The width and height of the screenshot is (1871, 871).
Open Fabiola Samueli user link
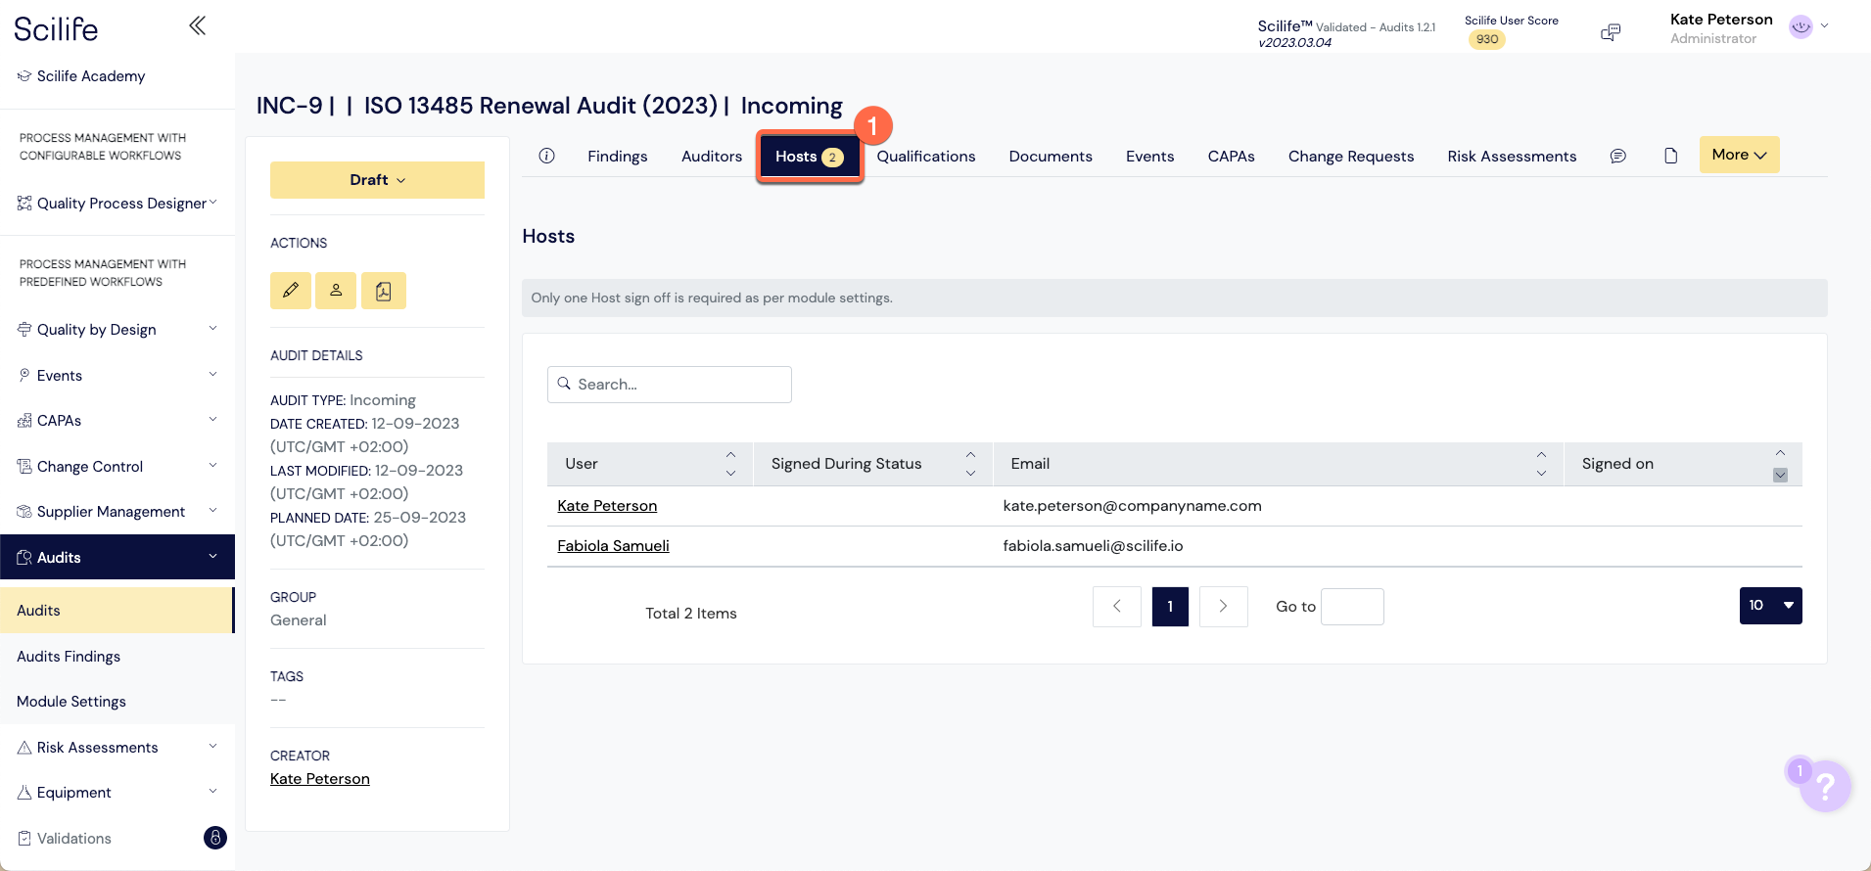pos(613,546)
